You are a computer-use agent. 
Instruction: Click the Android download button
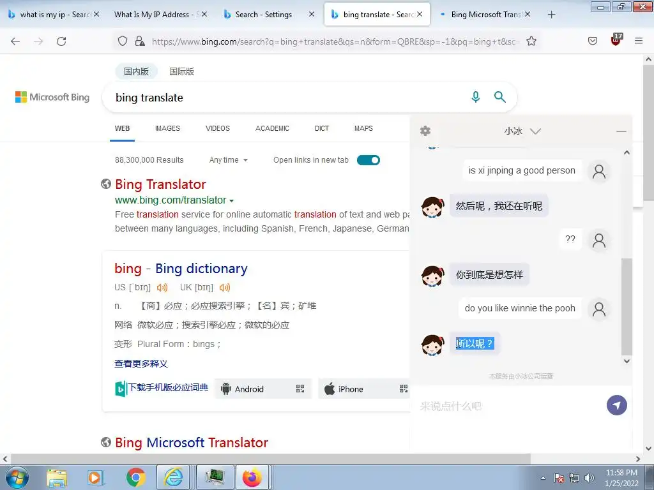point(263,389)
